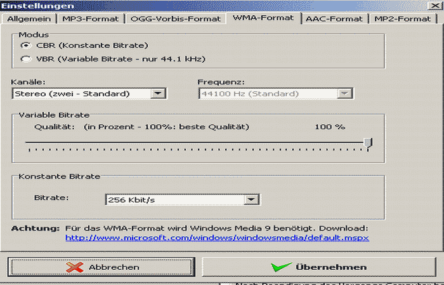Screen dimensions: 444x285
Task: Select CBR (Konstante Bitrate) mode
Action: (26, 46)
